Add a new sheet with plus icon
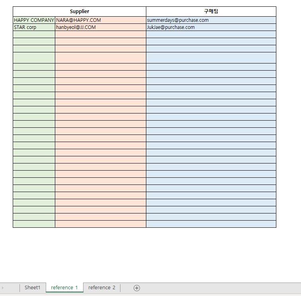The width and height of the screenshot is (301, 296). click(137, 288)
